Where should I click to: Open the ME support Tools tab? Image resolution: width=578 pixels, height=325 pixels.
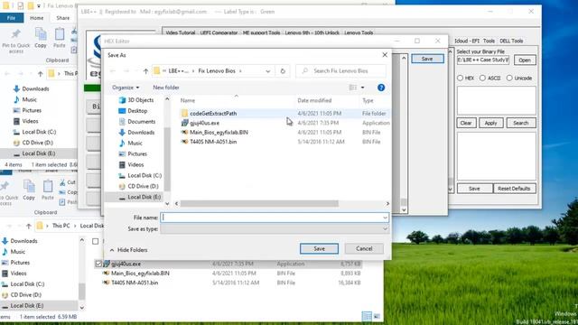pyautogui.click(x=261, y=32)
